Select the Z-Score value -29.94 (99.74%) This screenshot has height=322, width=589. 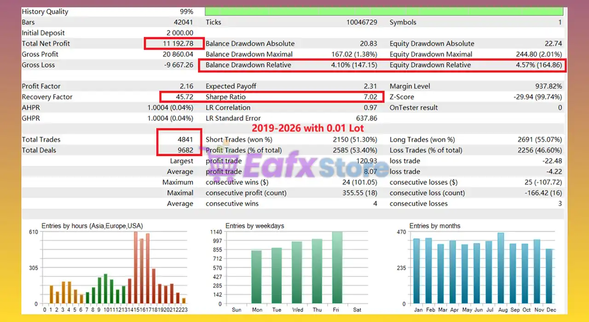pyautogui.click(x=537, y=97)
